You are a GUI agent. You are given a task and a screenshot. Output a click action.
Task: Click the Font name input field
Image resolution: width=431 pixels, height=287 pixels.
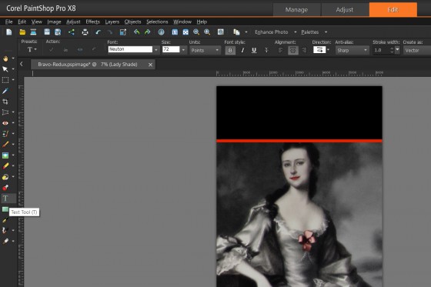point(130,49)
